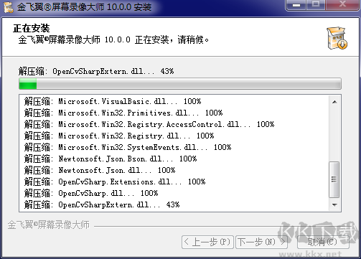Click the scroll down arrow in the log list
This screenshot has height=259, width=361.
point(334,204)
